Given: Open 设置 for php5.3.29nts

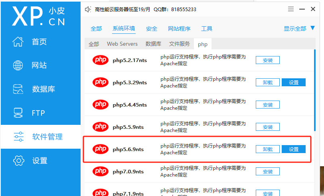Looking at the screenshot, I should (294, 82).
